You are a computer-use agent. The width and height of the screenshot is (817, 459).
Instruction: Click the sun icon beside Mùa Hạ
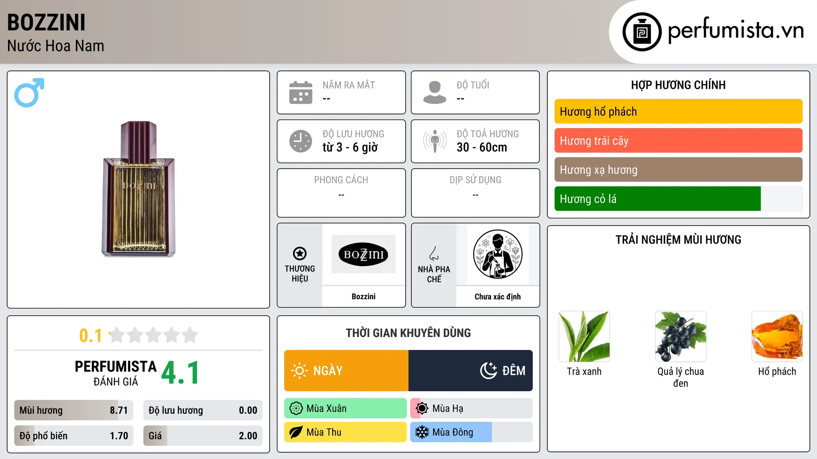pyautogui.click(x=422, y=408)
